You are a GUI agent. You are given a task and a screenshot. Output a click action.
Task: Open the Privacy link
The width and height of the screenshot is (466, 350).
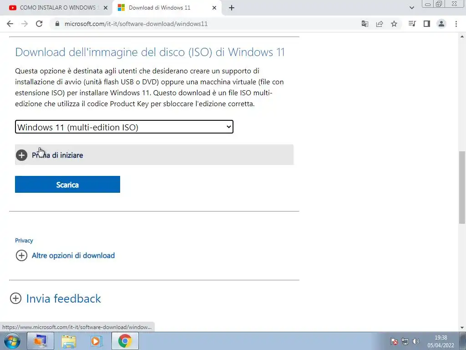pos(24,241)
